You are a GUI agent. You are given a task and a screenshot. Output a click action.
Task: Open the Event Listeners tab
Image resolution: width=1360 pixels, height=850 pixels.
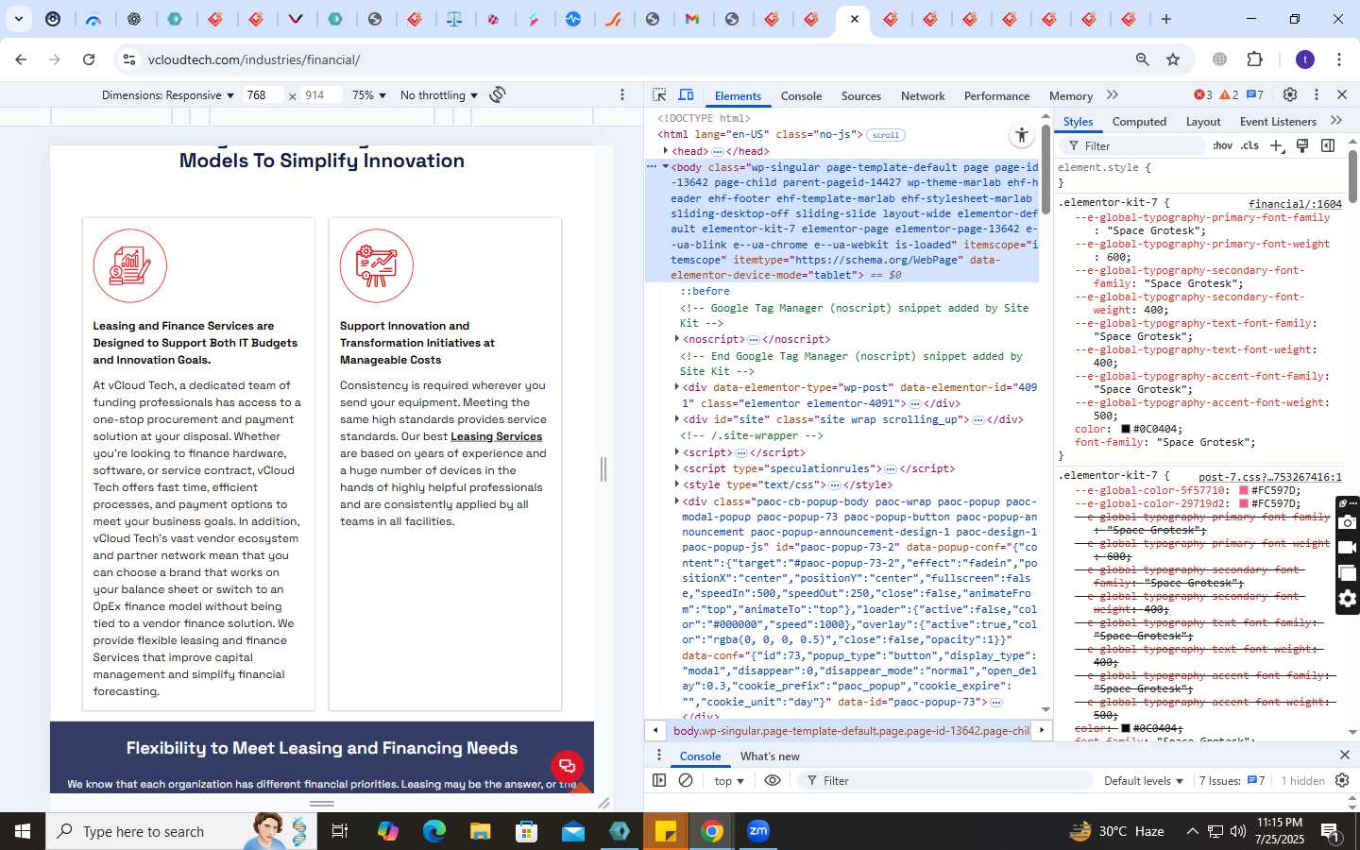pyautogui.click(x=1278, y=122)
